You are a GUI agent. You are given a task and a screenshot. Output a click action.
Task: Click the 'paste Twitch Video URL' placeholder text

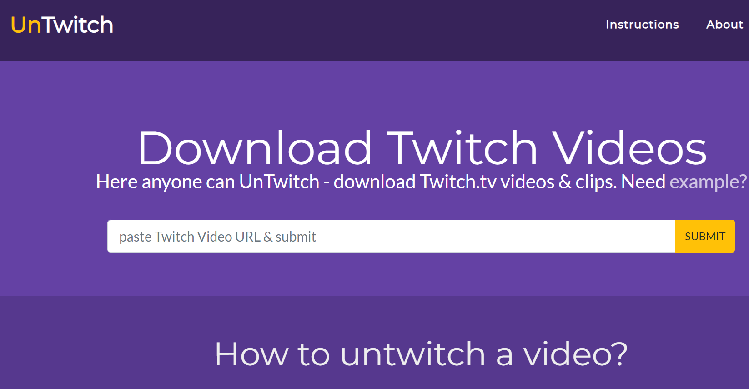point(190,237)
